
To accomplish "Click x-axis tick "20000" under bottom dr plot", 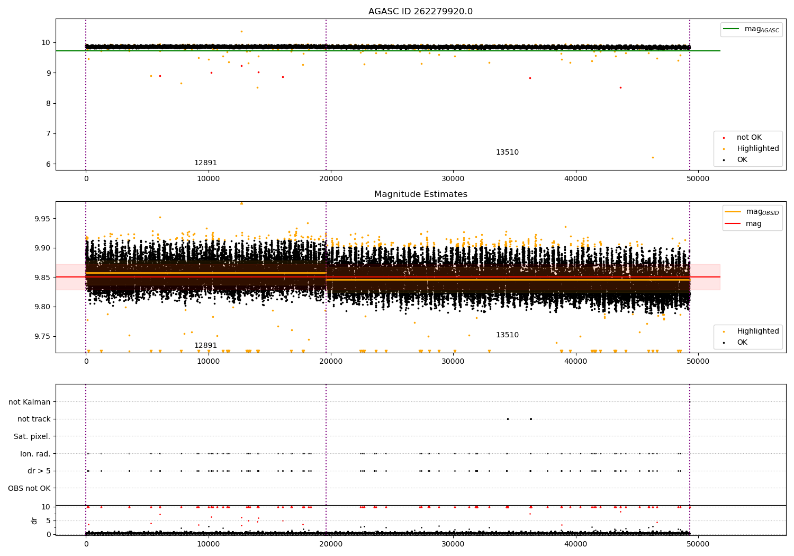I will pyautogui.click(x=331, y=544).
